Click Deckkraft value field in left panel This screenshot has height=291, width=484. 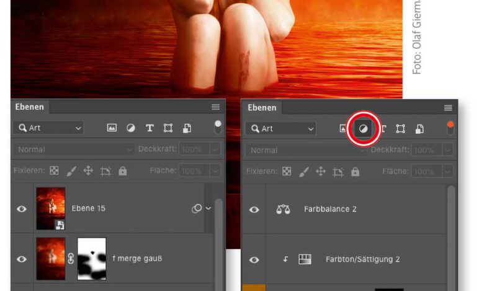tap(194, 149)
